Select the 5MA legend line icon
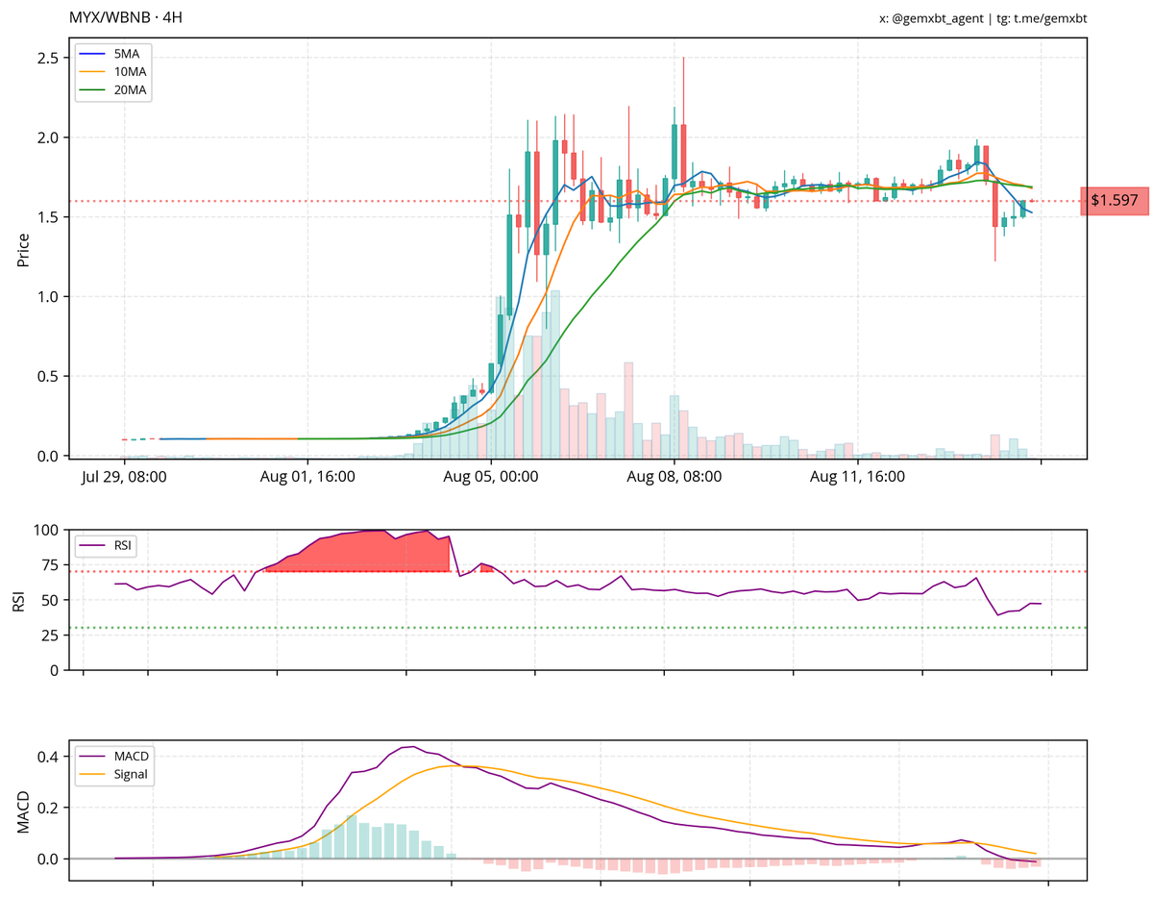 91,55
